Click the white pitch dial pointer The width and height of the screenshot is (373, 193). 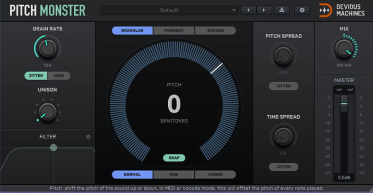coord(216,68)
